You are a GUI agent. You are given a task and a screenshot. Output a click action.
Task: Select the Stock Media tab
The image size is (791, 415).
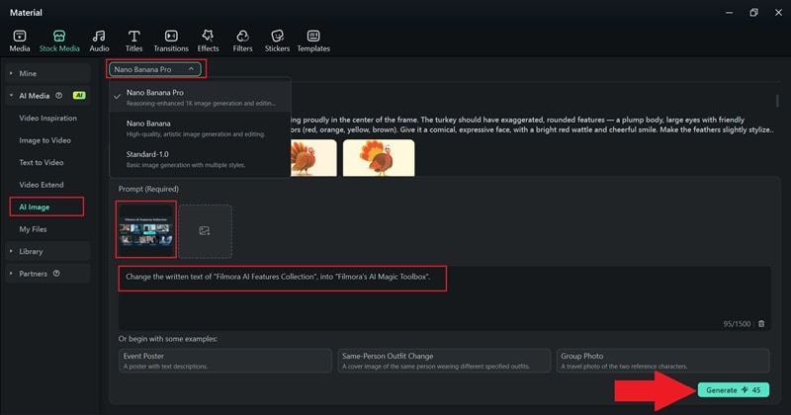pos(59,41)
